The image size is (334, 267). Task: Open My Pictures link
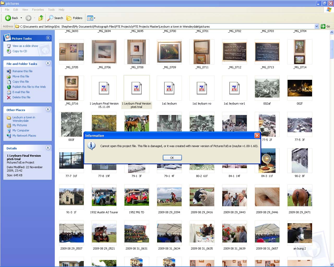pos(20,125)
